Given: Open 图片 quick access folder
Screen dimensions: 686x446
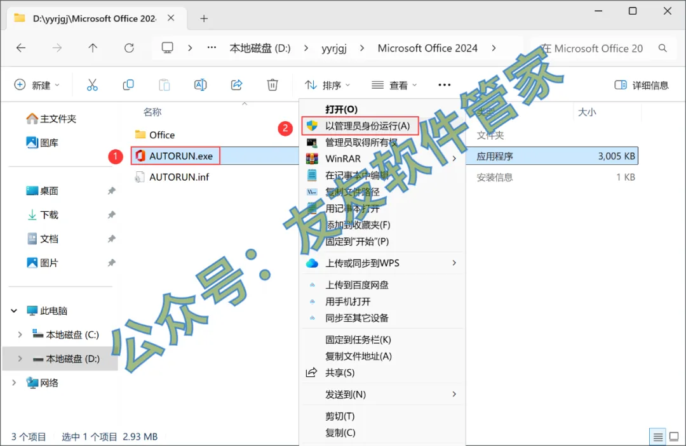Looking at the screenshot, I should click(42, 263).
